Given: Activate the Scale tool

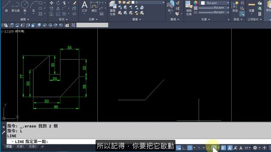Looking at the screenshot, I should coord(58,14).
